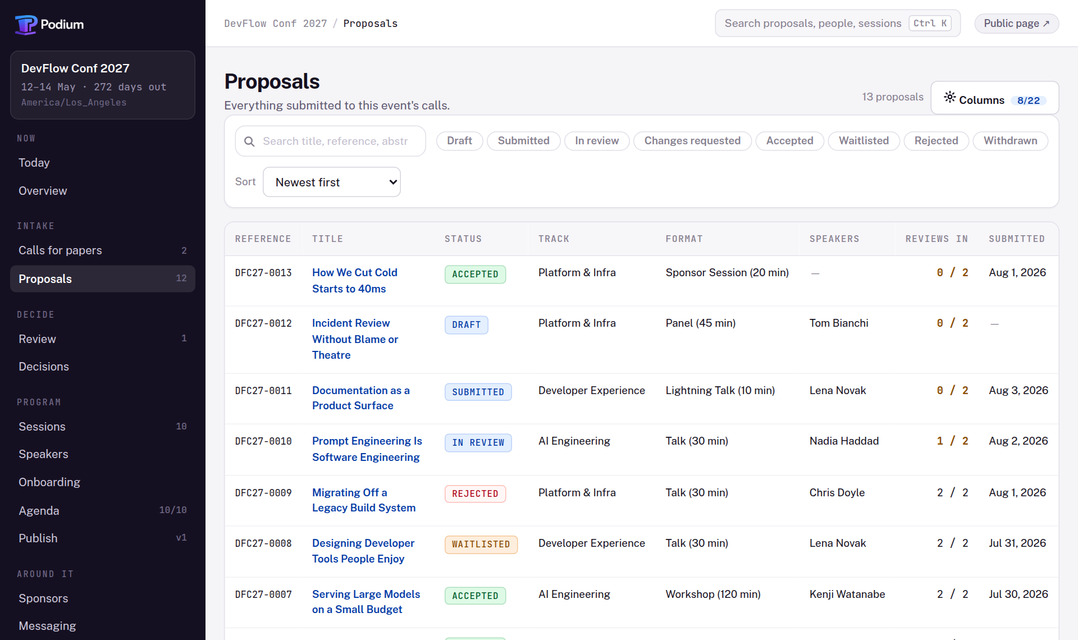
Task: Click reference DFC27-0012
Action: click(x=263, y=323)
